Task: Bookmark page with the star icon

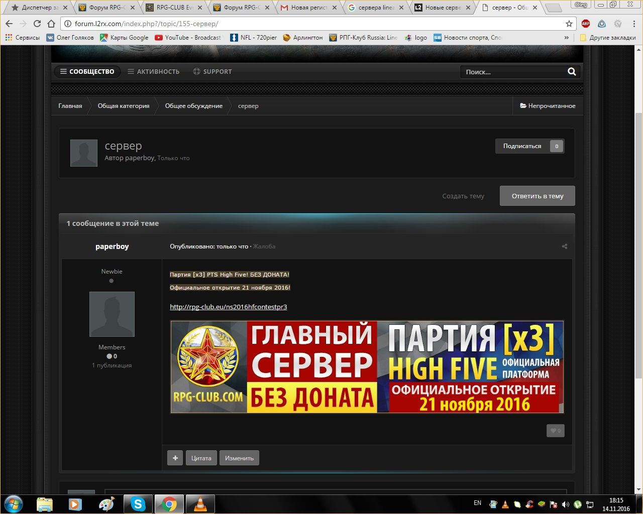Action: [569, 24]
